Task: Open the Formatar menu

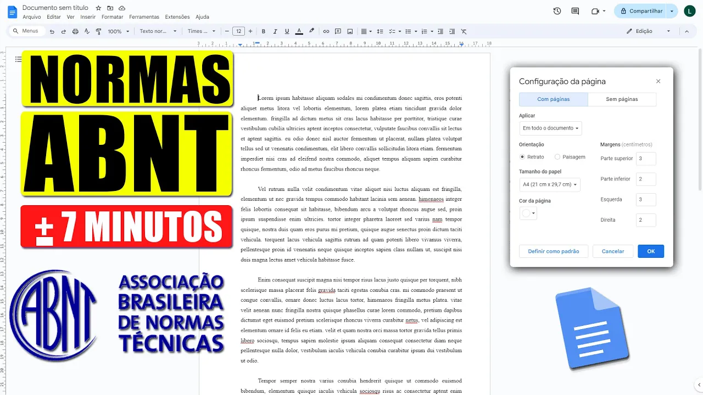Action: click(113, 17)
